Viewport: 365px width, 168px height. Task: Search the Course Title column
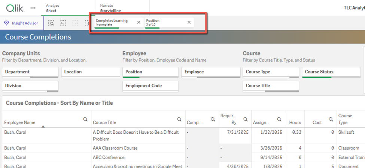tap(179, 119)
